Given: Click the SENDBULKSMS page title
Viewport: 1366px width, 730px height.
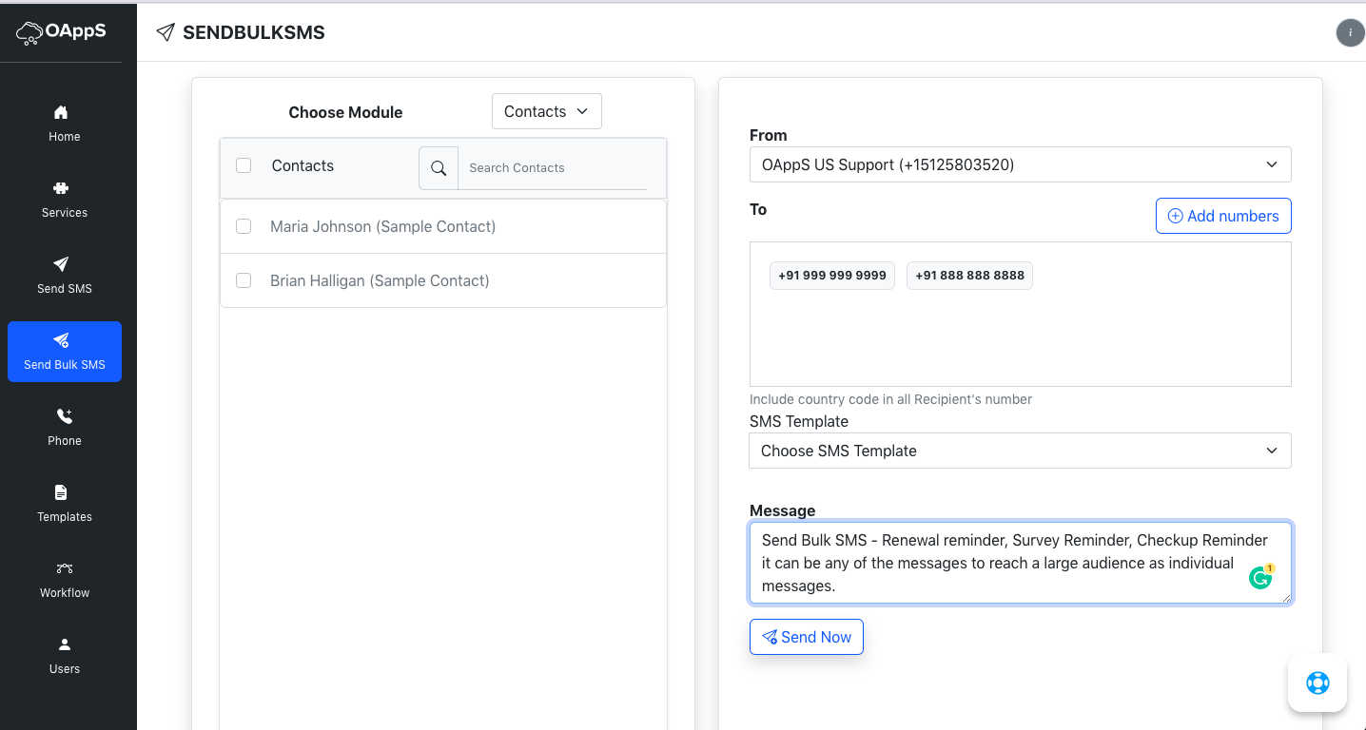Looking at the screenshot, I should tap(254, 32).
